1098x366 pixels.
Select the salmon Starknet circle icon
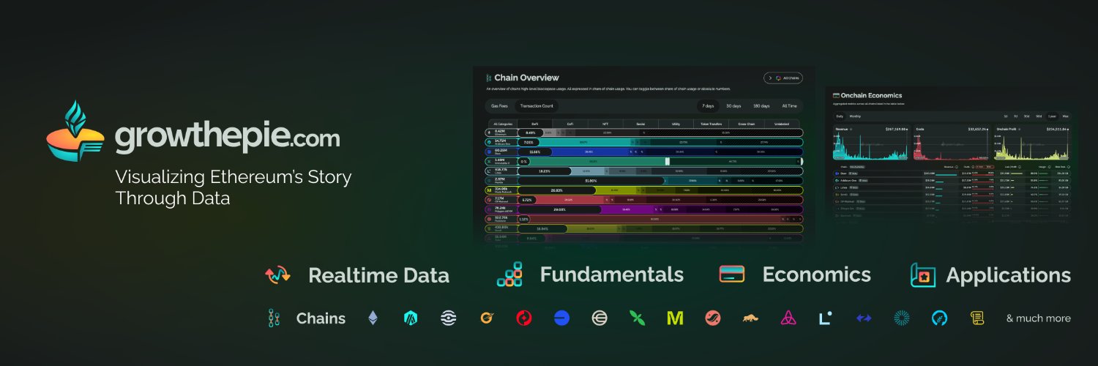click(x=713, y=318)
